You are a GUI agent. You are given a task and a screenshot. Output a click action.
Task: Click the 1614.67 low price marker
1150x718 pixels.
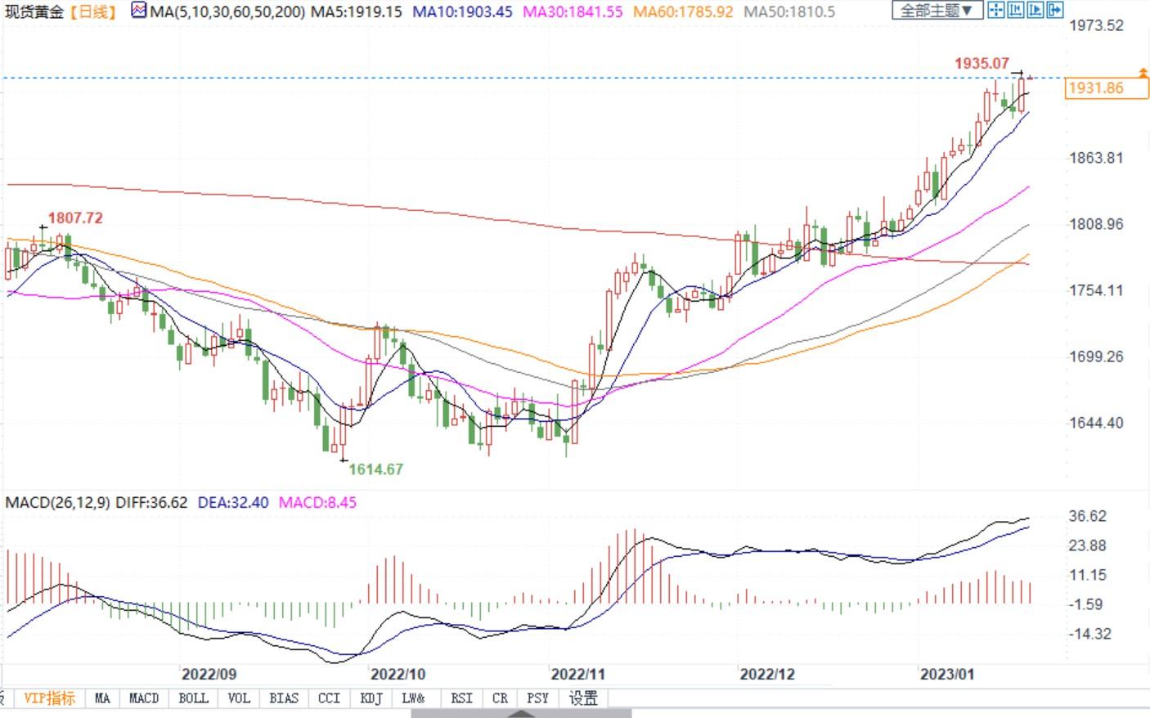[x=375, y=469]
